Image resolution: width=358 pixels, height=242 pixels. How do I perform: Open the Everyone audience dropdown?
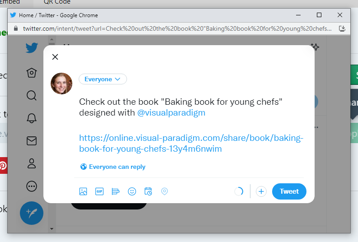pos(103,79)
